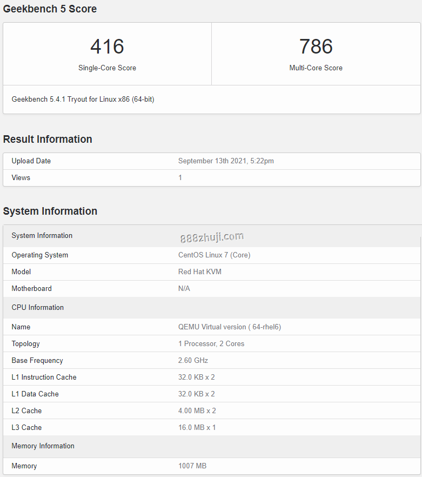
Task: Click the 'Views' row label
Action: (x=21, y=177)
